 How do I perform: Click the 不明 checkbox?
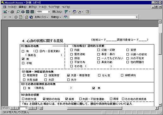(23, 63)
